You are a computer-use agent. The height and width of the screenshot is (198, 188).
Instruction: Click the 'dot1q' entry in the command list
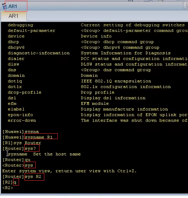click(15, 81)
